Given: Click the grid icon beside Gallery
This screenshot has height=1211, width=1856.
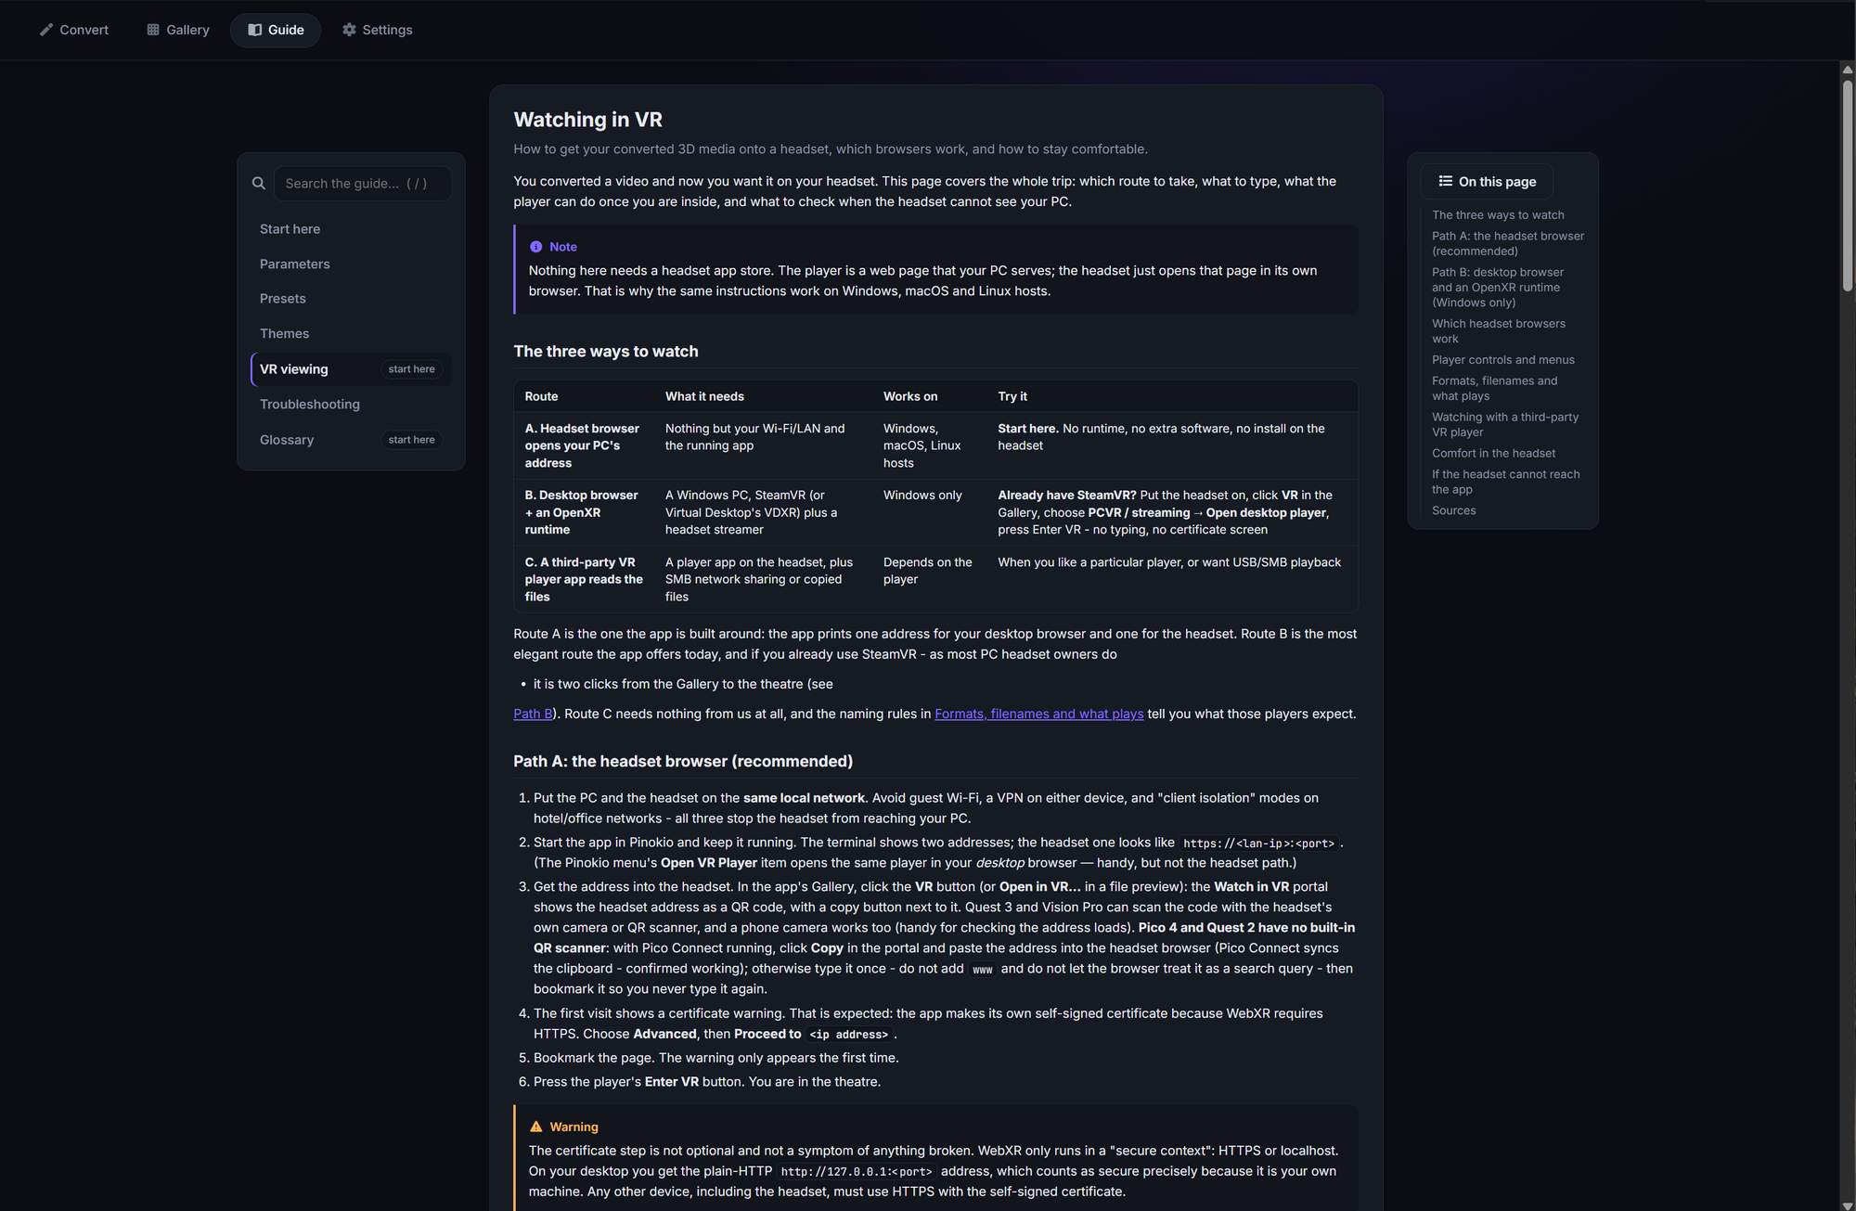Looking at the screenshot, I should coord(153,30).
